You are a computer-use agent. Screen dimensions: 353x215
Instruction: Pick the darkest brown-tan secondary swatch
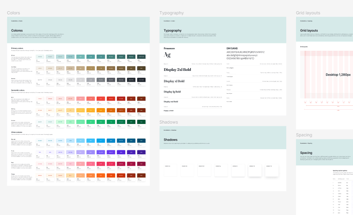pos(141,68)
